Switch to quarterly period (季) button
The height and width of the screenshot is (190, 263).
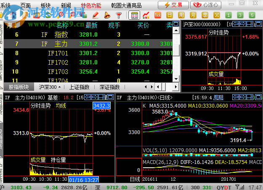pyautogui.click(x=205, y=15)
